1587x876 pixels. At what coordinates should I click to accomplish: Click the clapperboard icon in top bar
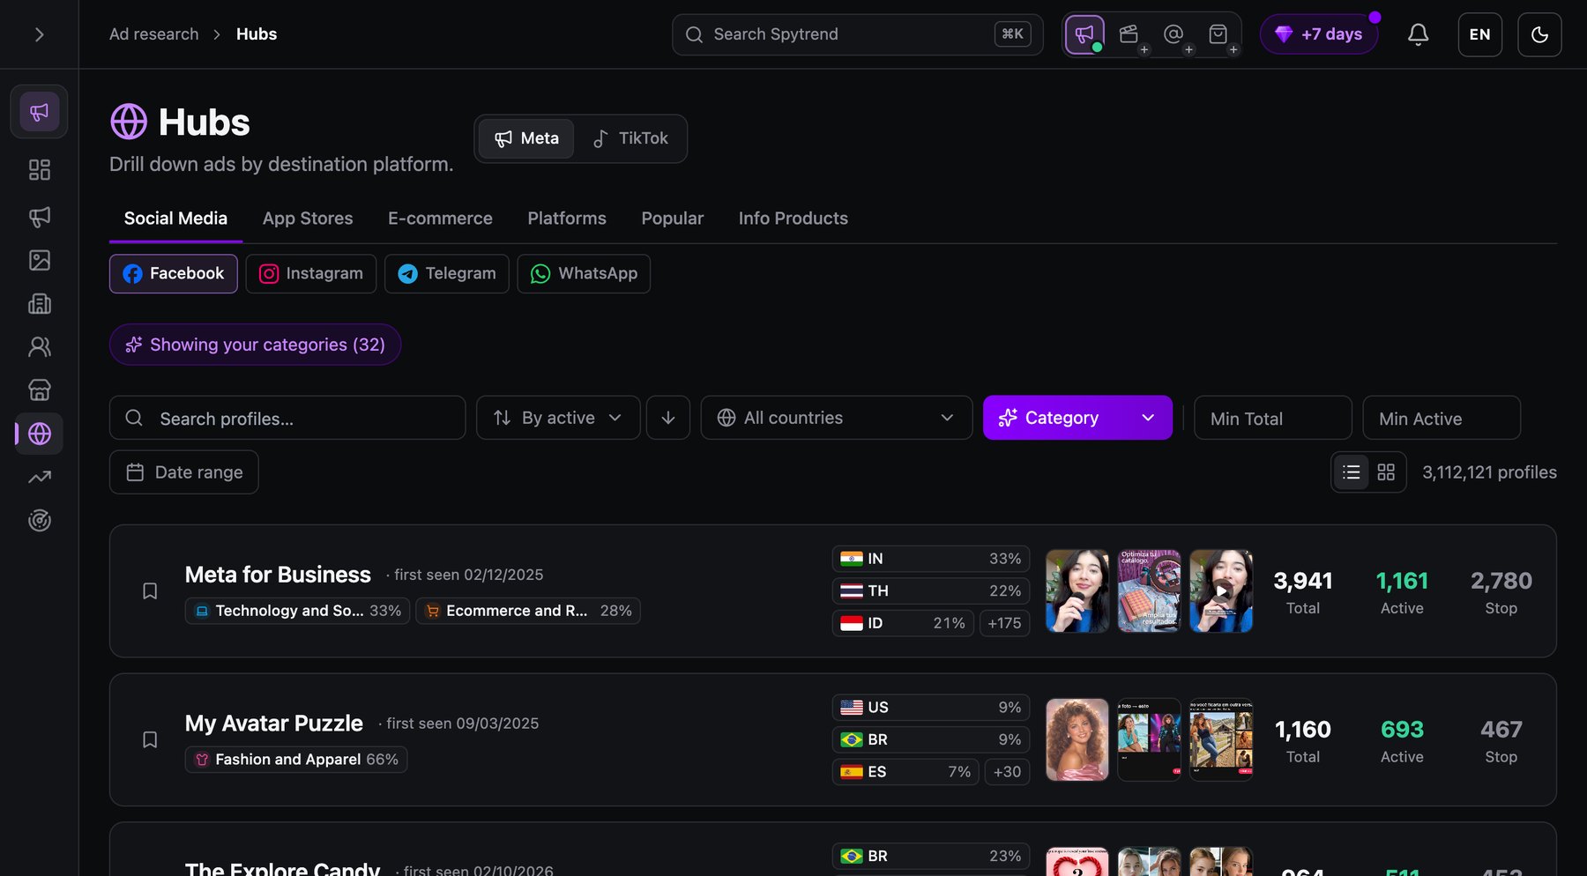tap(1129, 34)
